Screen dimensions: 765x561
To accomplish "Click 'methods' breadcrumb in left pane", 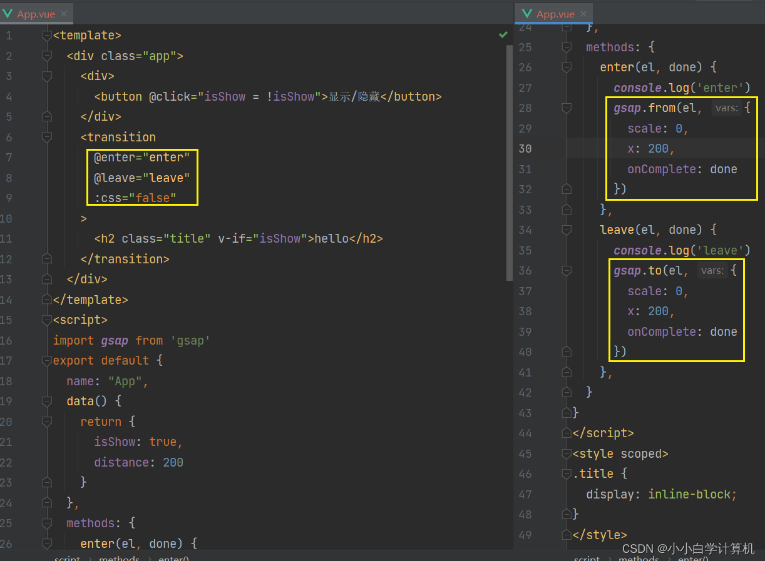I will [119, 557].
